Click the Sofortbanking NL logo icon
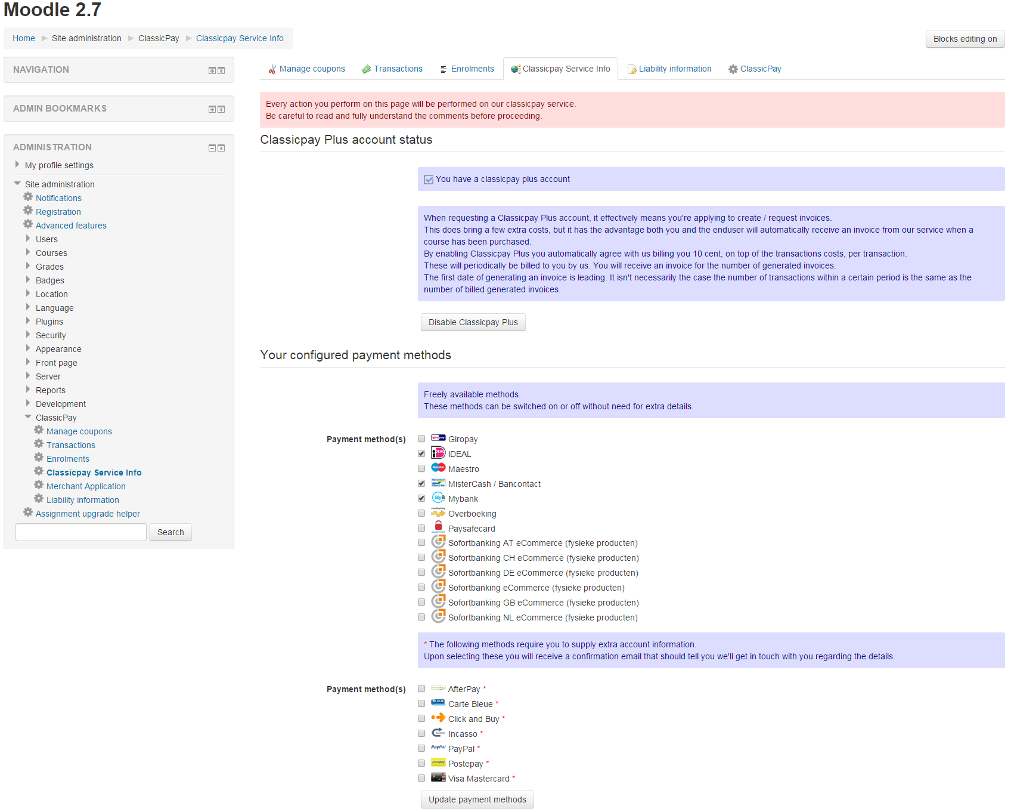Image resolution: width=1011 pixels, height=812 pixels. tap(438, 616)
